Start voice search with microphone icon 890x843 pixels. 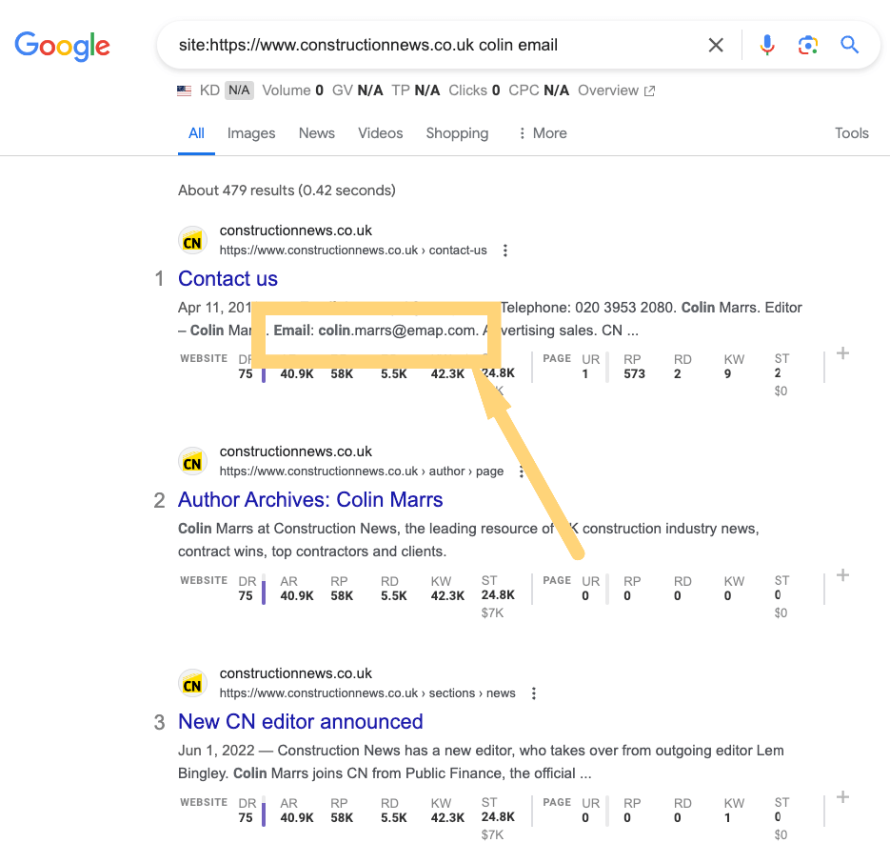tap(767, 45)
